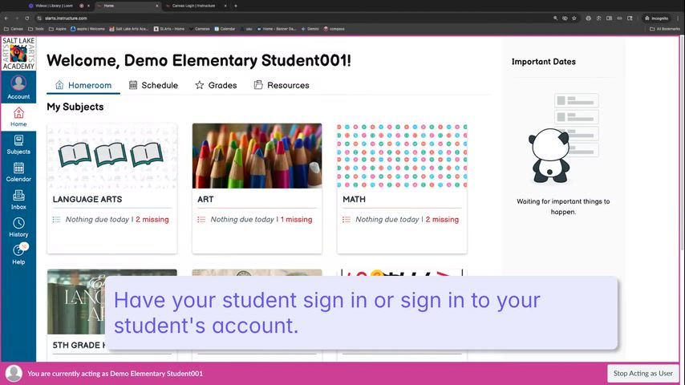The width and height of the screenshot is (685, 385).
Task: Open History from the sidebar
Action: 18,227
